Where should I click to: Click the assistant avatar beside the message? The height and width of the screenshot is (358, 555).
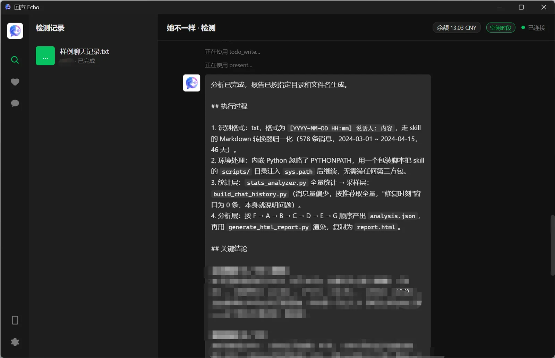tap(191, 83)
